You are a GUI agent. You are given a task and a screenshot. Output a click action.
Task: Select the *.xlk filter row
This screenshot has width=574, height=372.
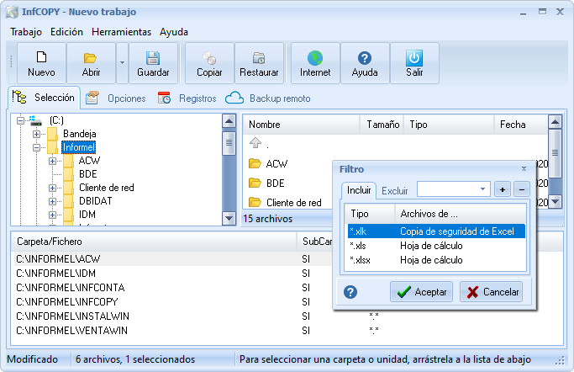coord(436,231)
